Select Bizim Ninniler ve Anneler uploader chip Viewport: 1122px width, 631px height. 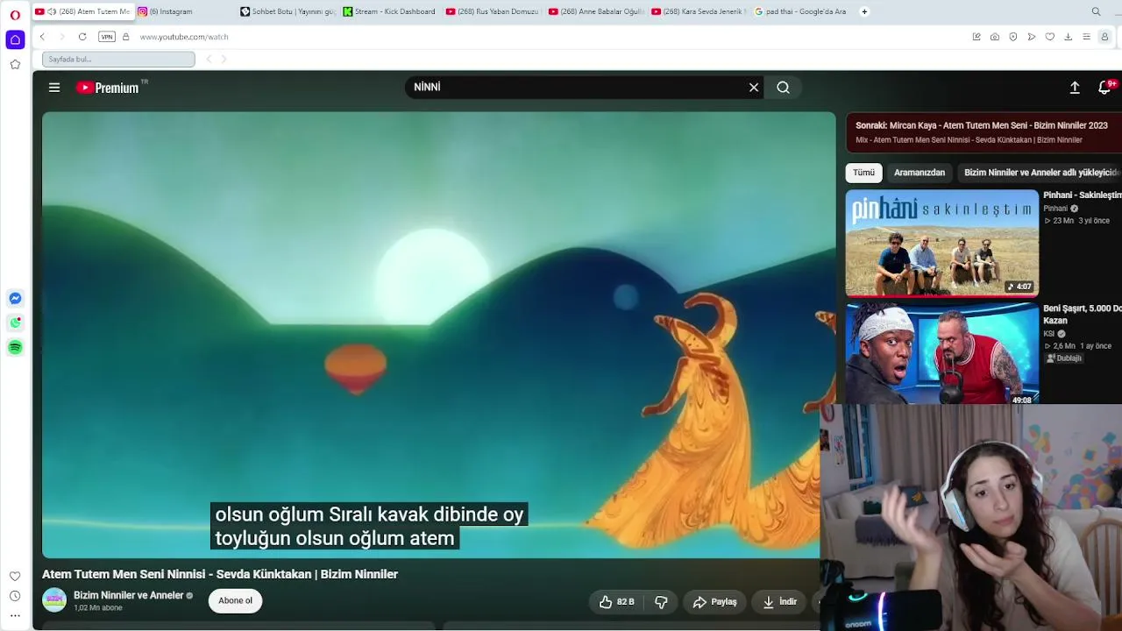1041,173
